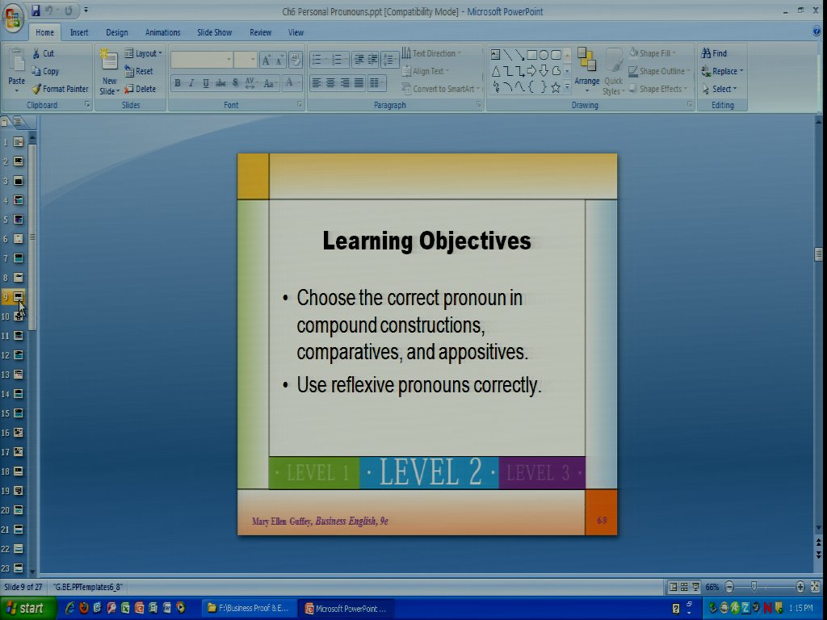This screenshot has width=827, height=620.
Task: Open the Layout dropdown
Action: (x=144, y=53)
